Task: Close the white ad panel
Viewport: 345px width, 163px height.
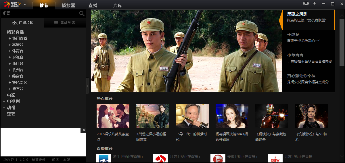Action: [84, 130]
